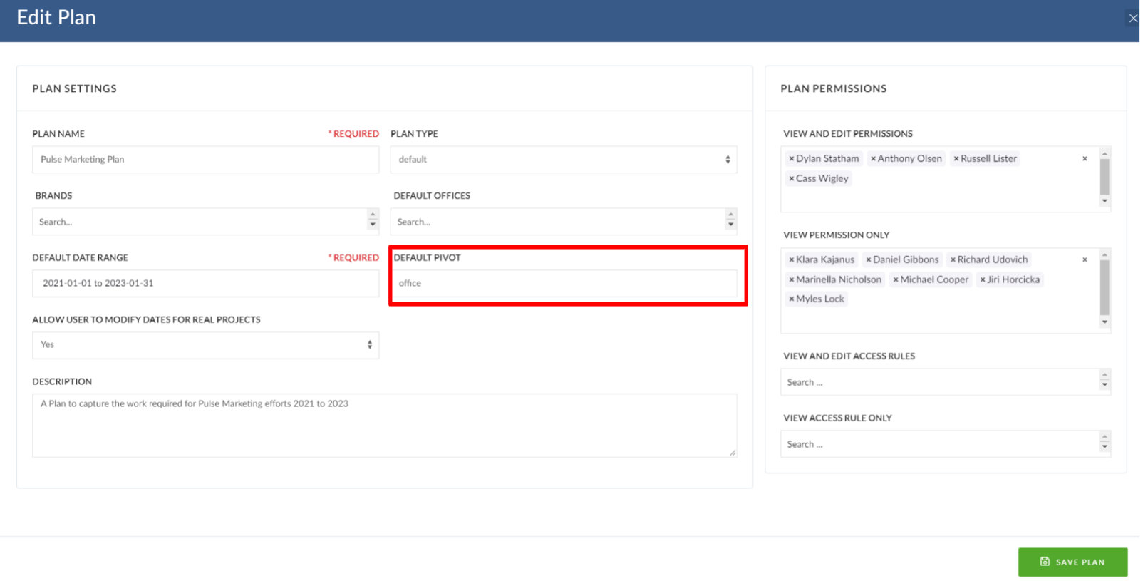Remove Russell Lister tag's x icon
1143x581 pixels.
pos(956,159)
